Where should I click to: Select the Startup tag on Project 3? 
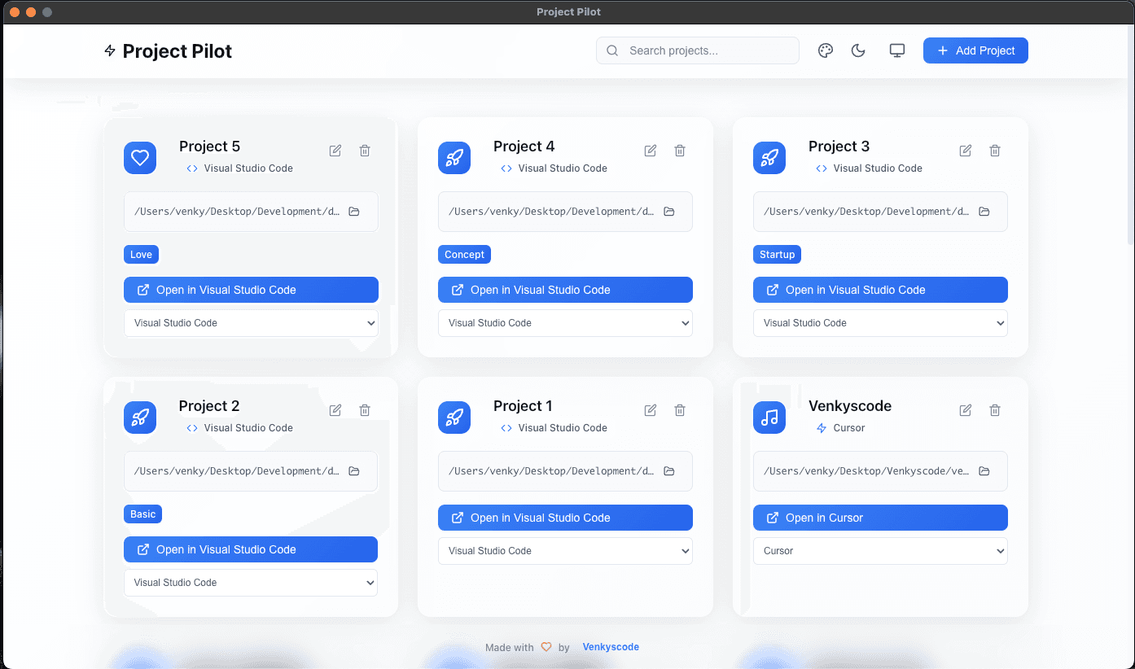777,254
